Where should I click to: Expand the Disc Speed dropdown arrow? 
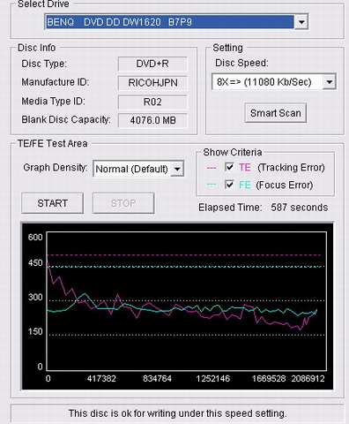pos(330,82)
